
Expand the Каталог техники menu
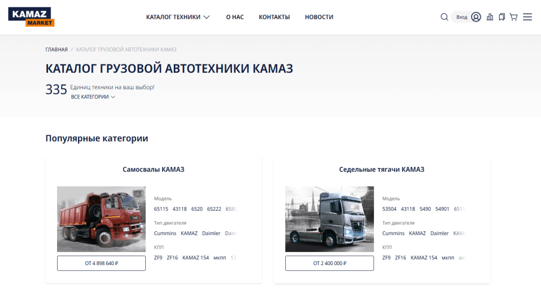(x=178, y=17)
